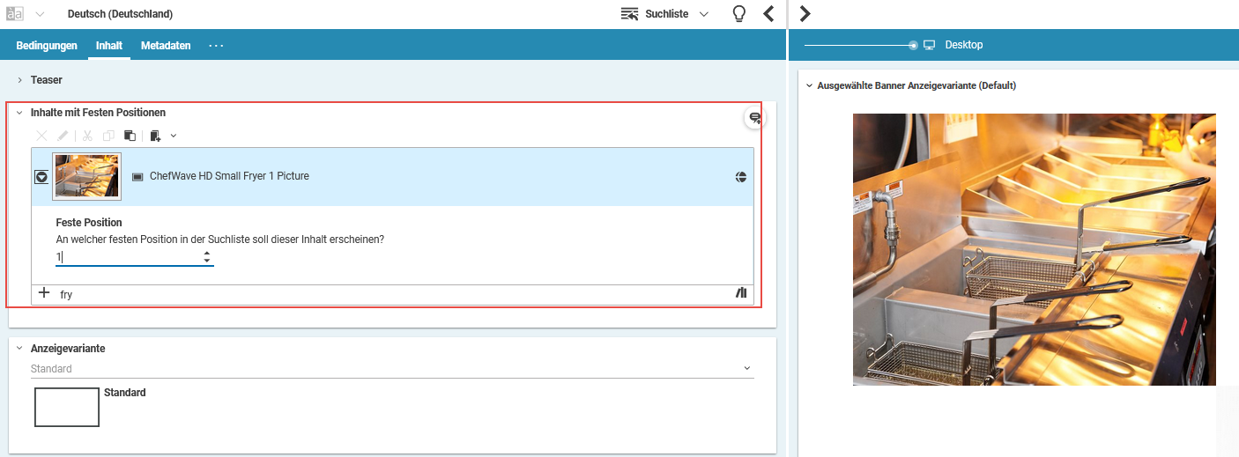This screenshot has height=457, width=1239.
Task: Expand the Teaser section
Action: pos(19,80)
